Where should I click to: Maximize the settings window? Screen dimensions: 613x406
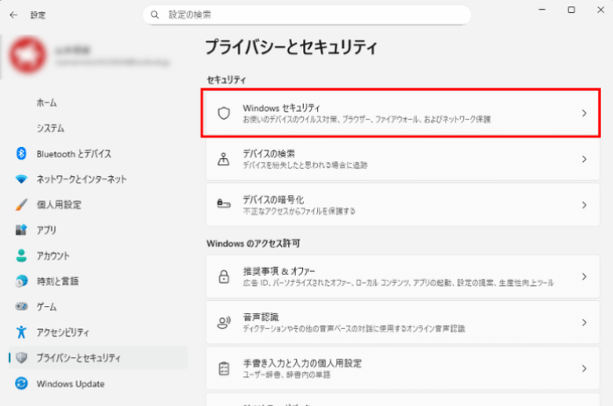coord(572,10)
